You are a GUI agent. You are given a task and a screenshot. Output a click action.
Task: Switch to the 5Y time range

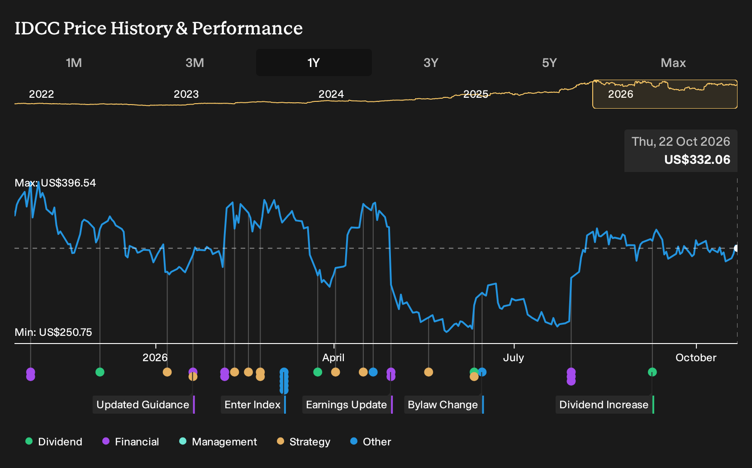pyautogui.click(x=549, y=62)
